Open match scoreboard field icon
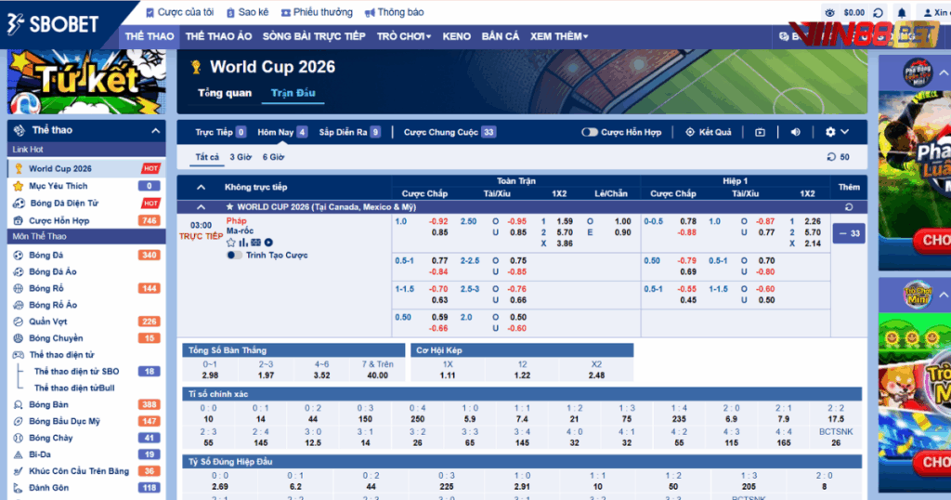951x500 pixels. 255,243
